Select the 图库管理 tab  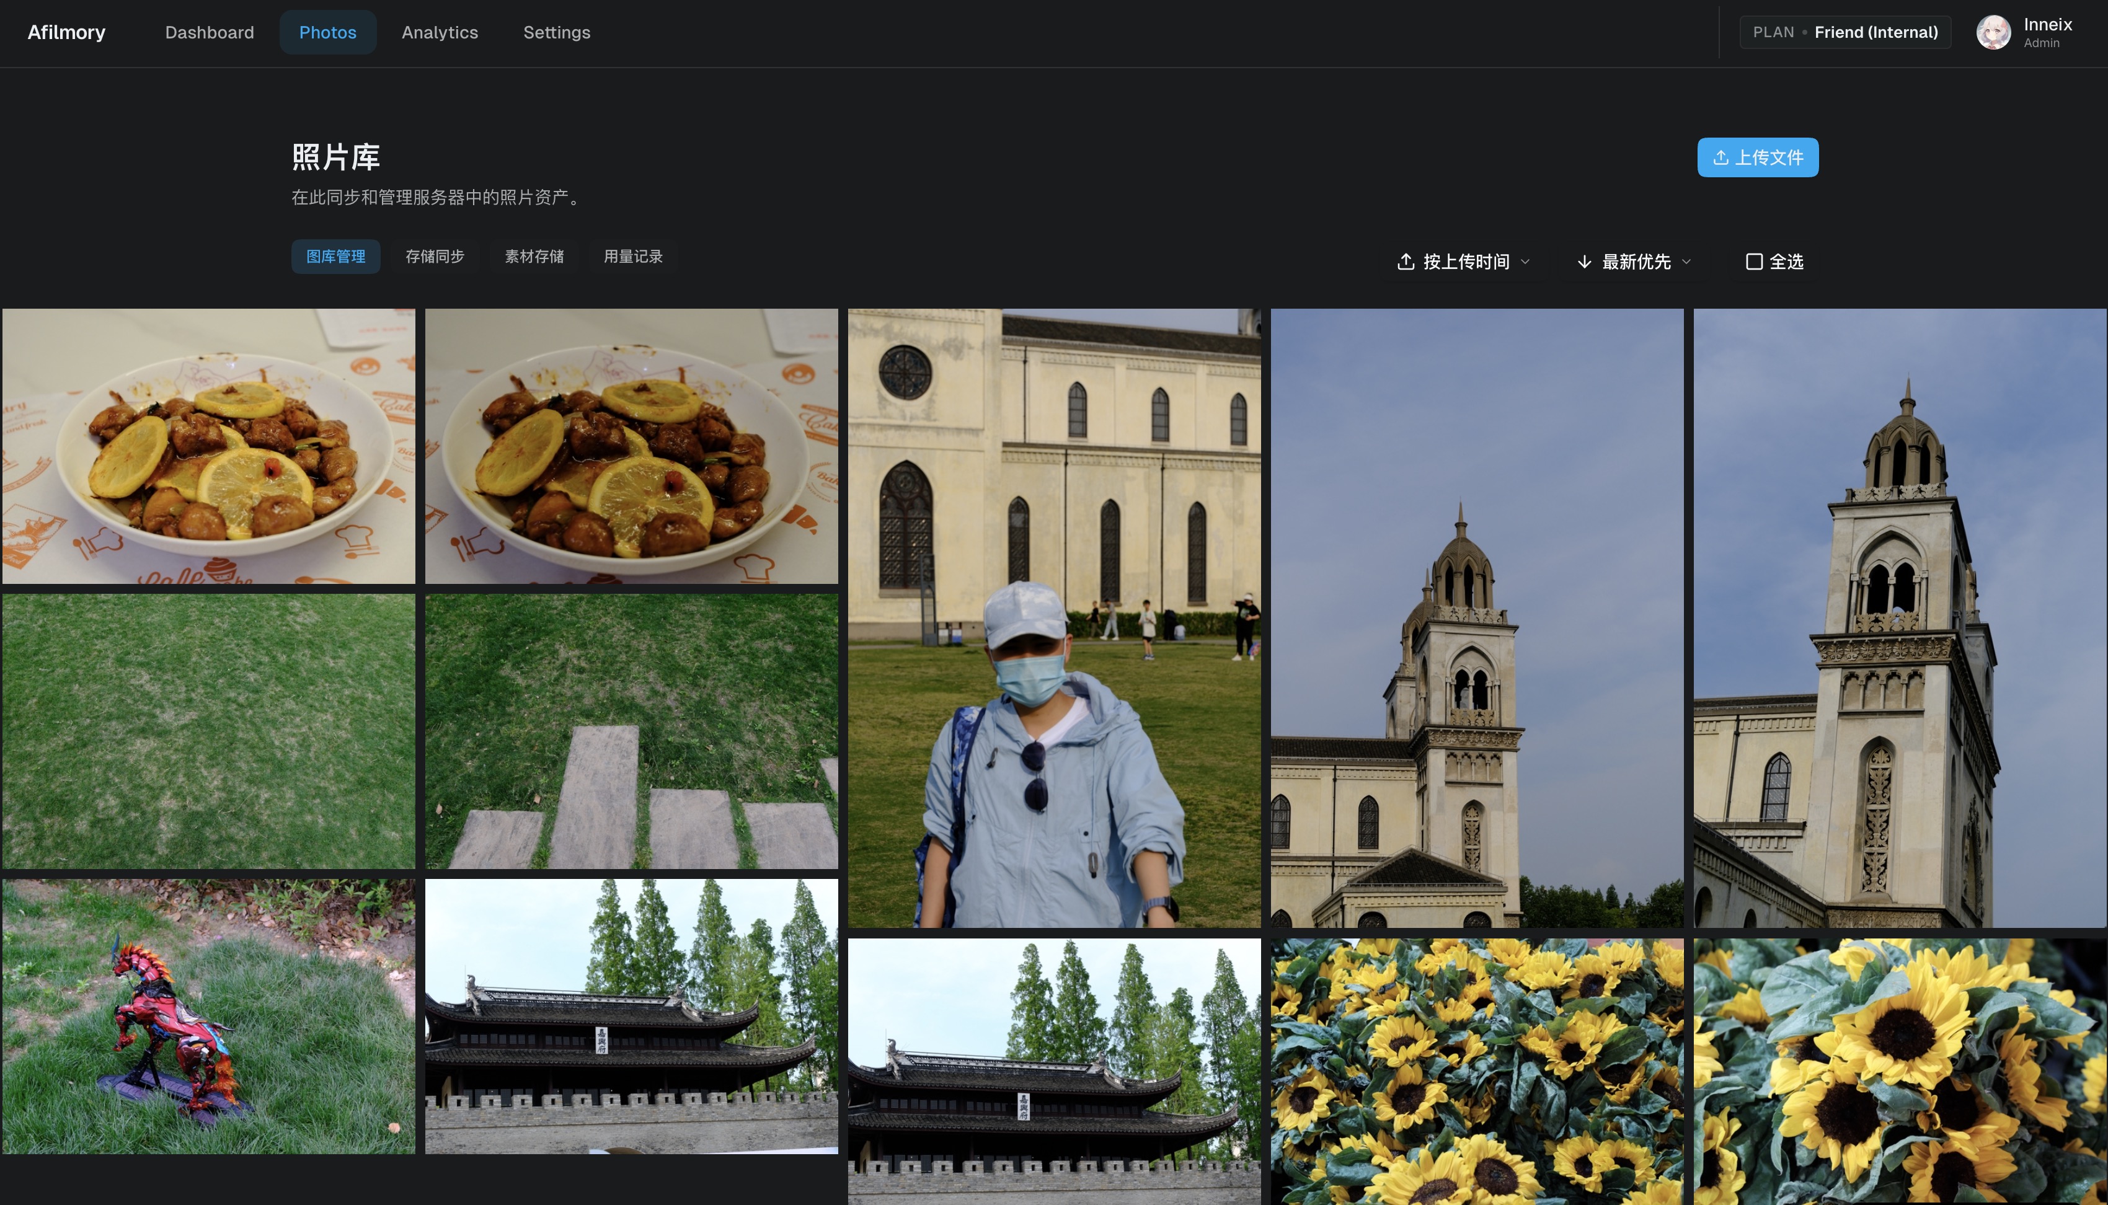click(x=335, y=257)
